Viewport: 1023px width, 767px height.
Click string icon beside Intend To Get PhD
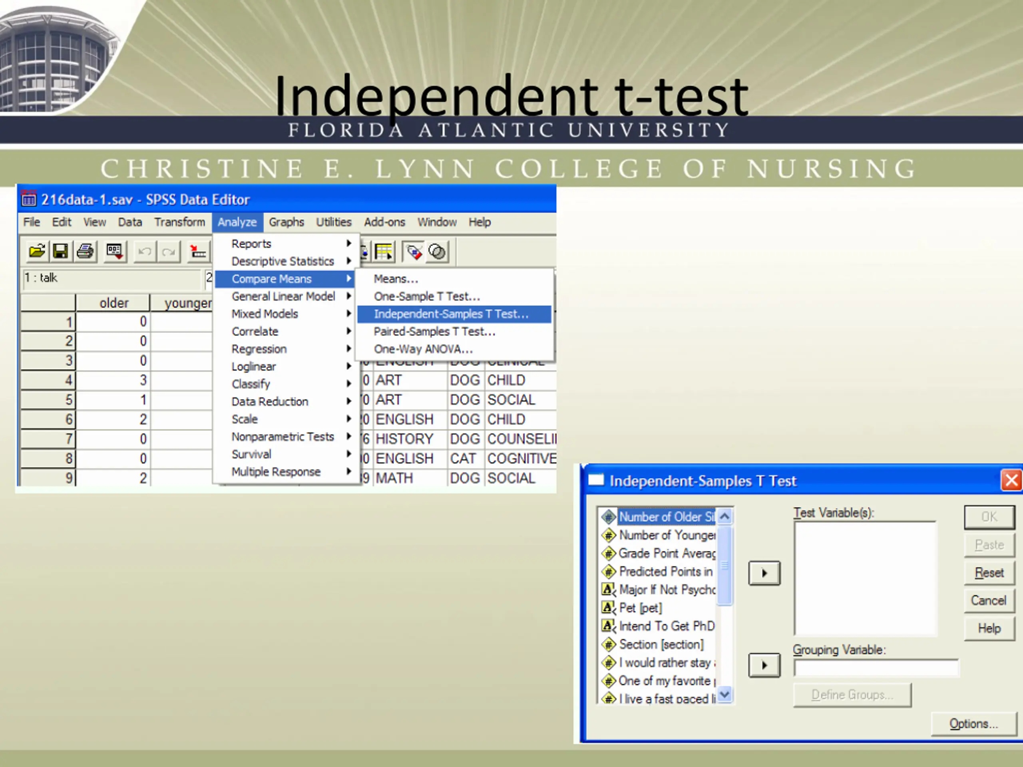pos(609,626)
